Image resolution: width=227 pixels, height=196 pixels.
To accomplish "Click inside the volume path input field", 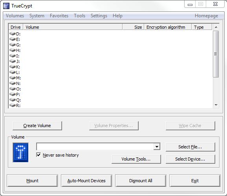I will 95,147.
